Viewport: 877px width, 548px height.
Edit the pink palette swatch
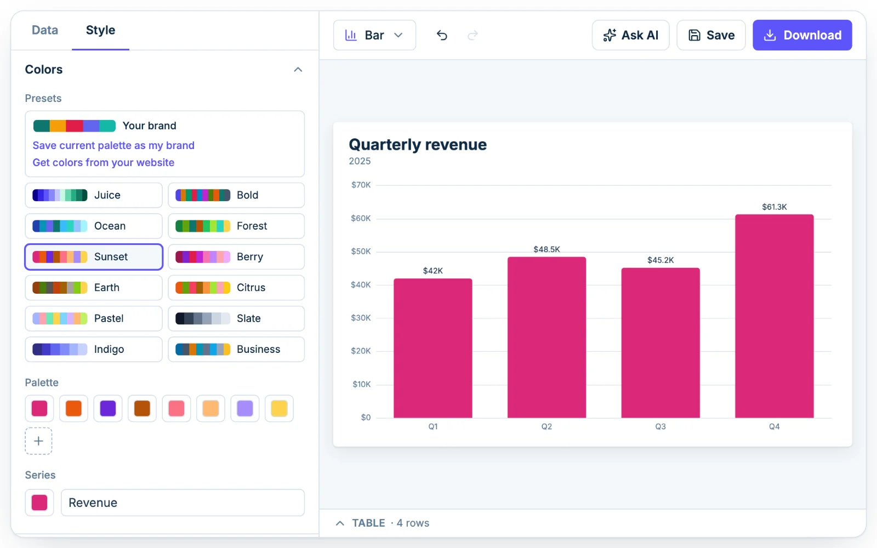[39, 408]
